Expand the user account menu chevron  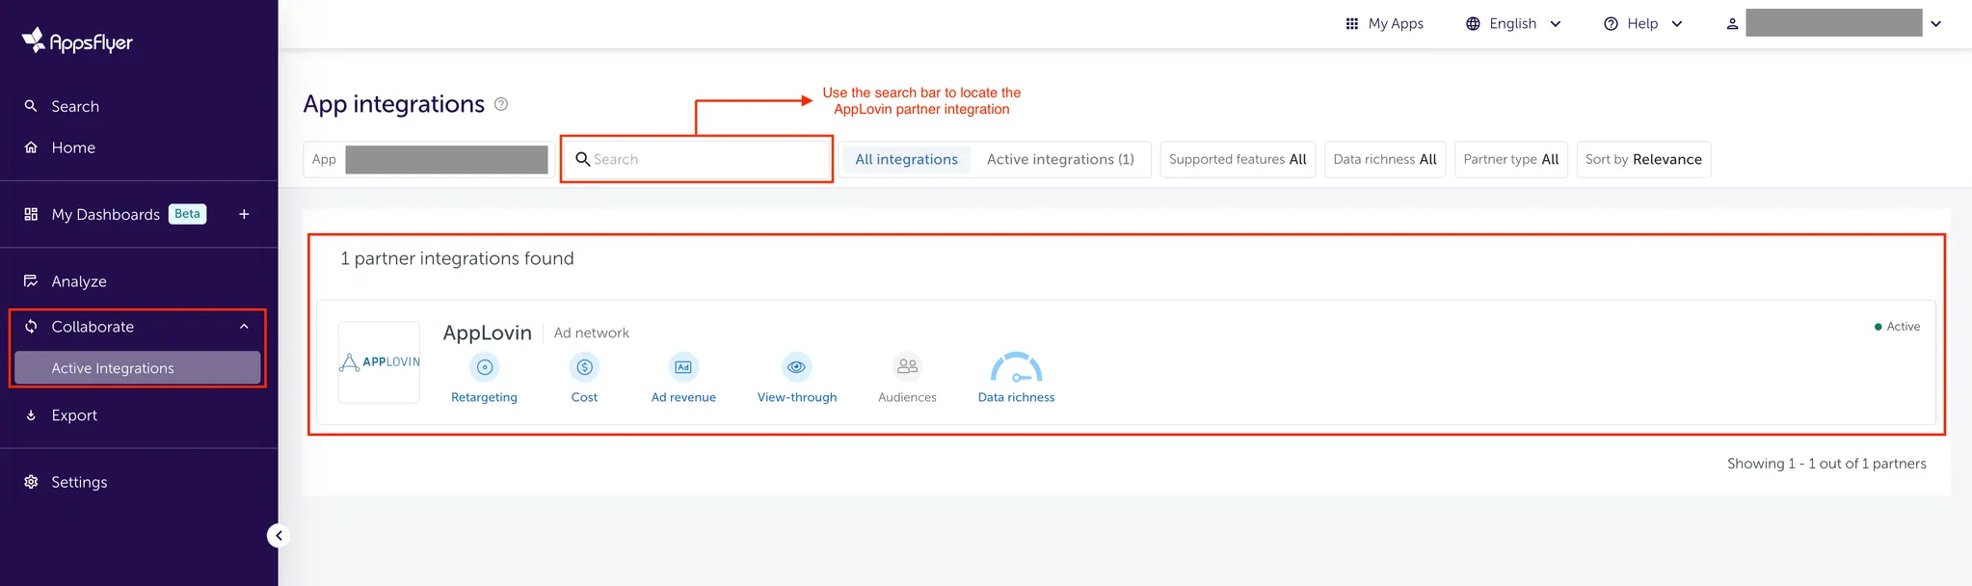click(x=1935, y=23)
